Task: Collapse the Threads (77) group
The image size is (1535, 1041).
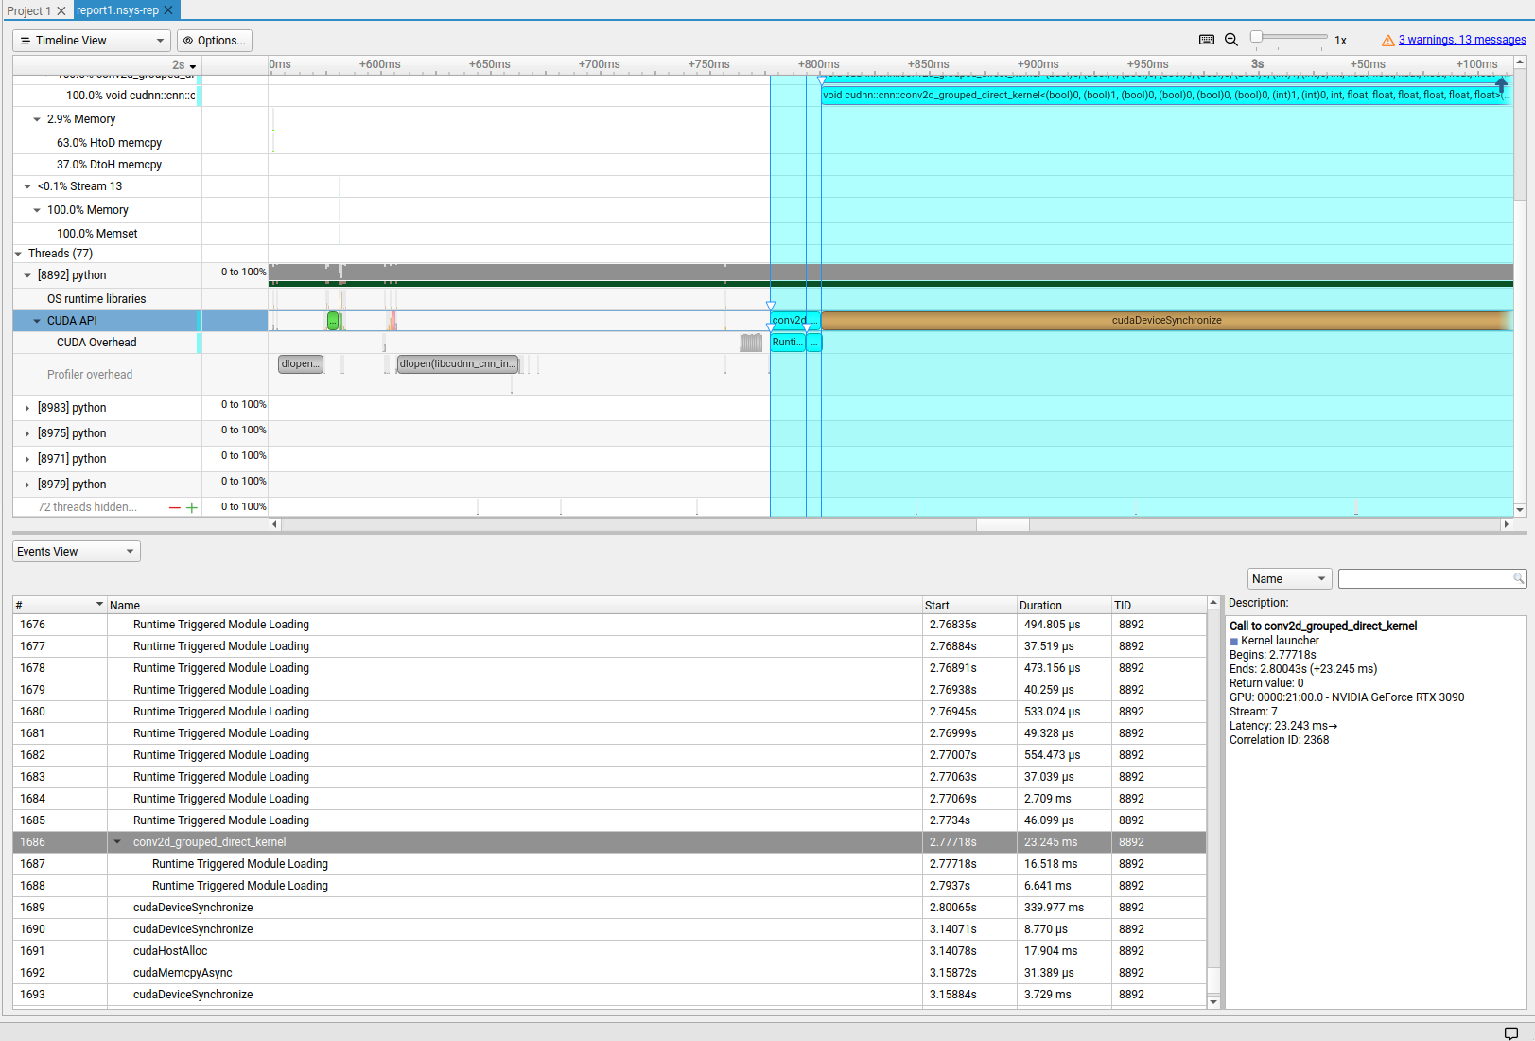Action: (18, 254)
